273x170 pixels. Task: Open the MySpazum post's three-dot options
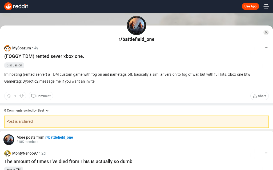tap(266, 47)
